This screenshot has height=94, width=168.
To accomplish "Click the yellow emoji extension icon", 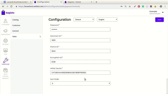I will (155, 6).
